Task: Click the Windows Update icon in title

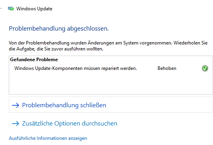Action: (11, 9)
